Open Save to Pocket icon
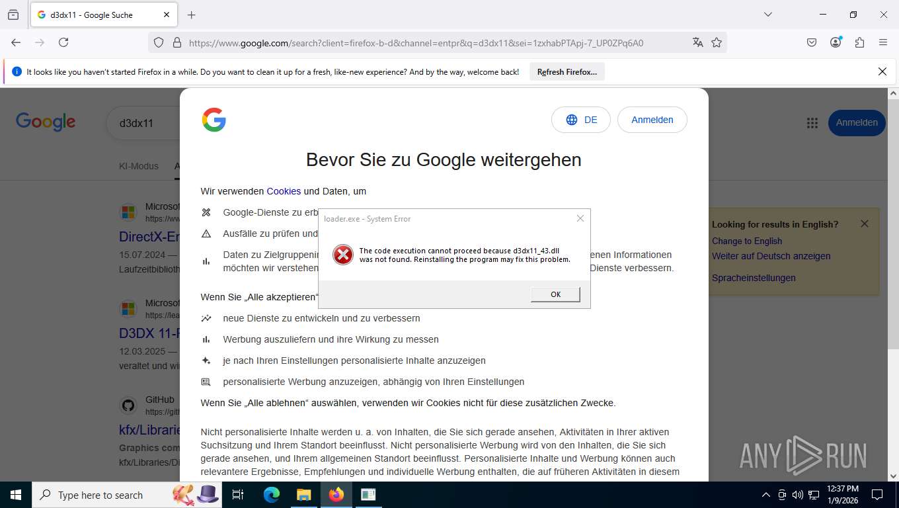This screenshot has width=899, height=508. click(812, 42)
